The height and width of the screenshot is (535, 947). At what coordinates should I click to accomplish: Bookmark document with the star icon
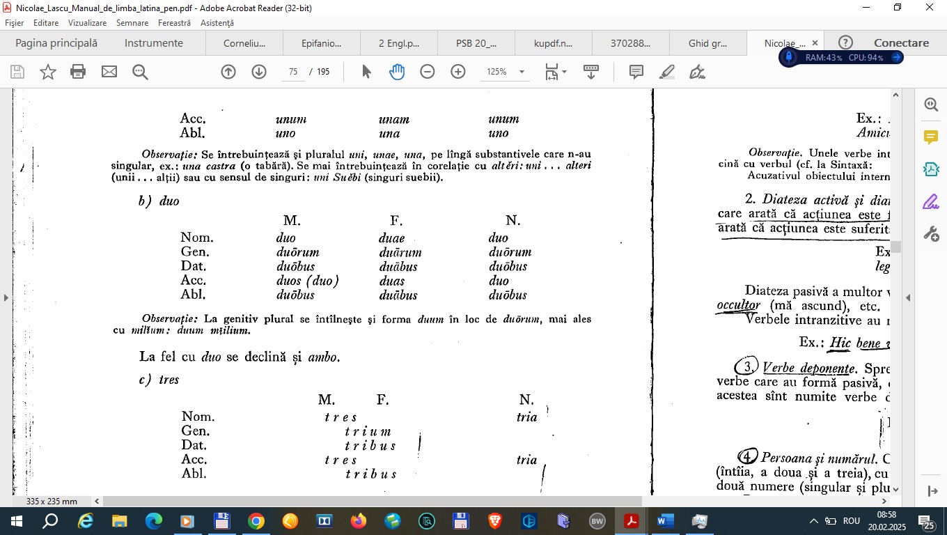pyautogui.click(x=47, y=72)
